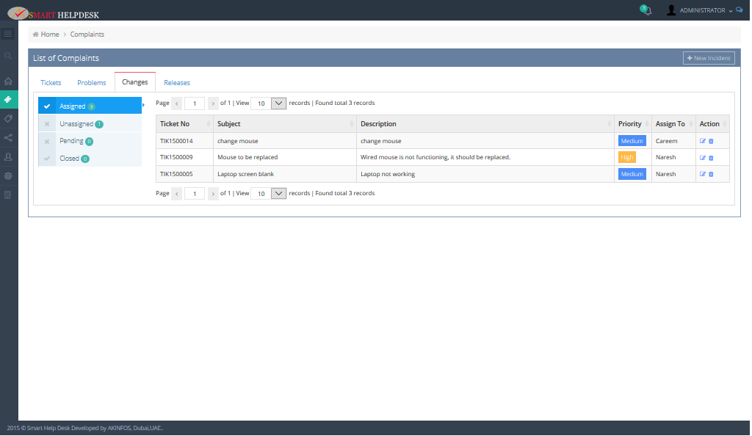Viewport: 752px width, 436px height.
Task: Open the top View records-per-page dropdown
Action: 278,103
